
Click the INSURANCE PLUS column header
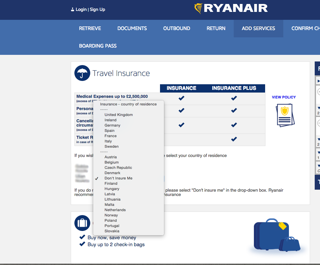pos(234,88)
